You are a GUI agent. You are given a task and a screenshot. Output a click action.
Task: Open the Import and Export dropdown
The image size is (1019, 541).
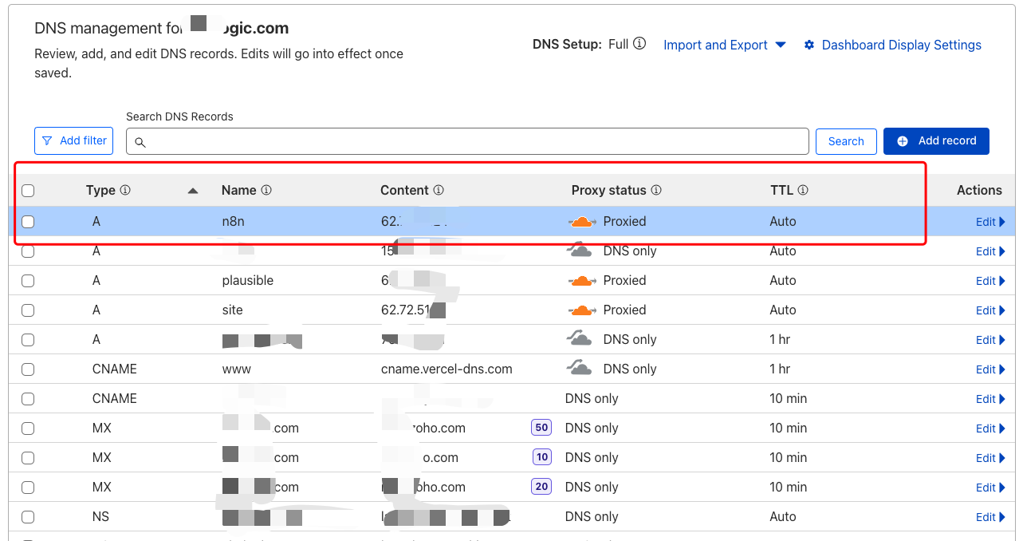point(724,45)
